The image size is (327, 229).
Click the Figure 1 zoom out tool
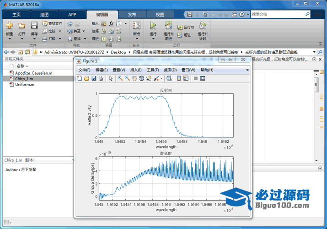coord(127,78)
